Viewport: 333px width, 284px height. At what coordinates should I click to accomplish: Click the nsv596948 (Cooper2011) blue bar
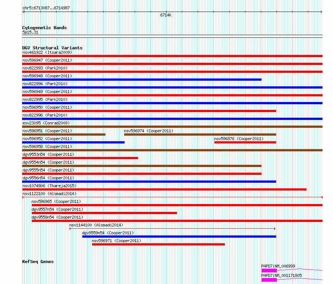pyautogui.click(x=142, y=80)
